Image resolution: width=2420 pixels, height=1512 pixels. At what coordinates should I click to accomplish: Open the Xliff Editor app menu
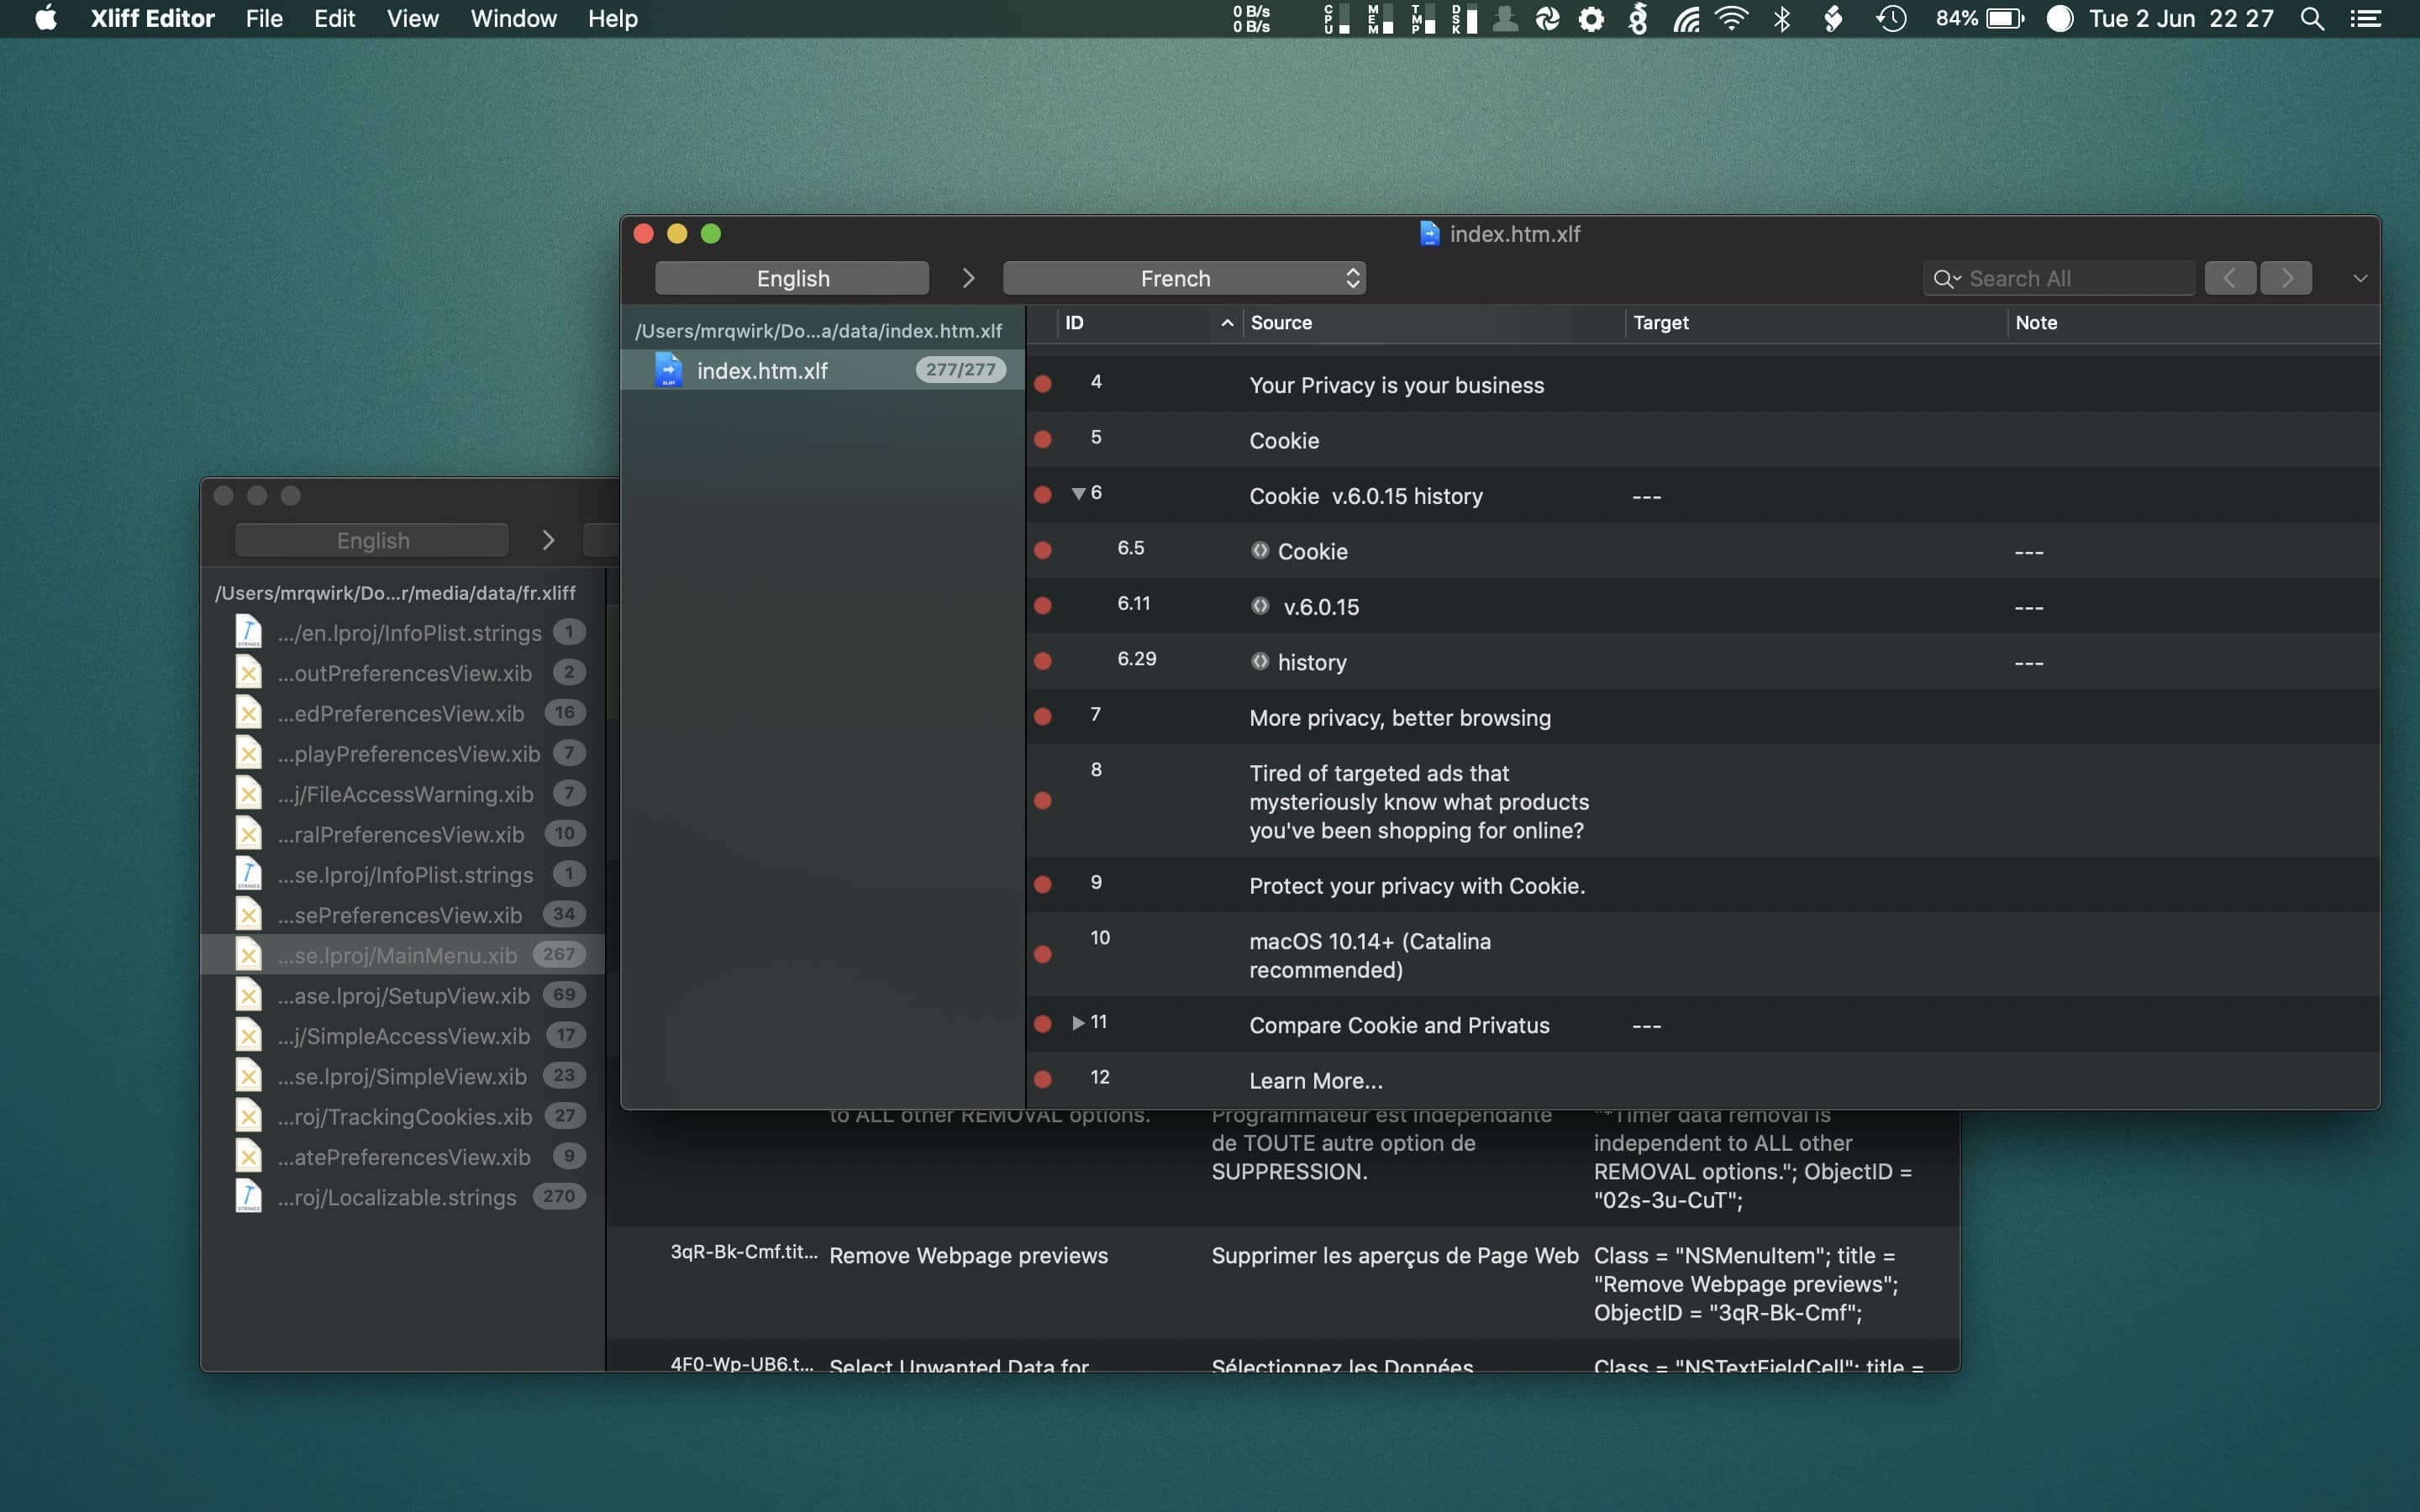coord(152,18)
